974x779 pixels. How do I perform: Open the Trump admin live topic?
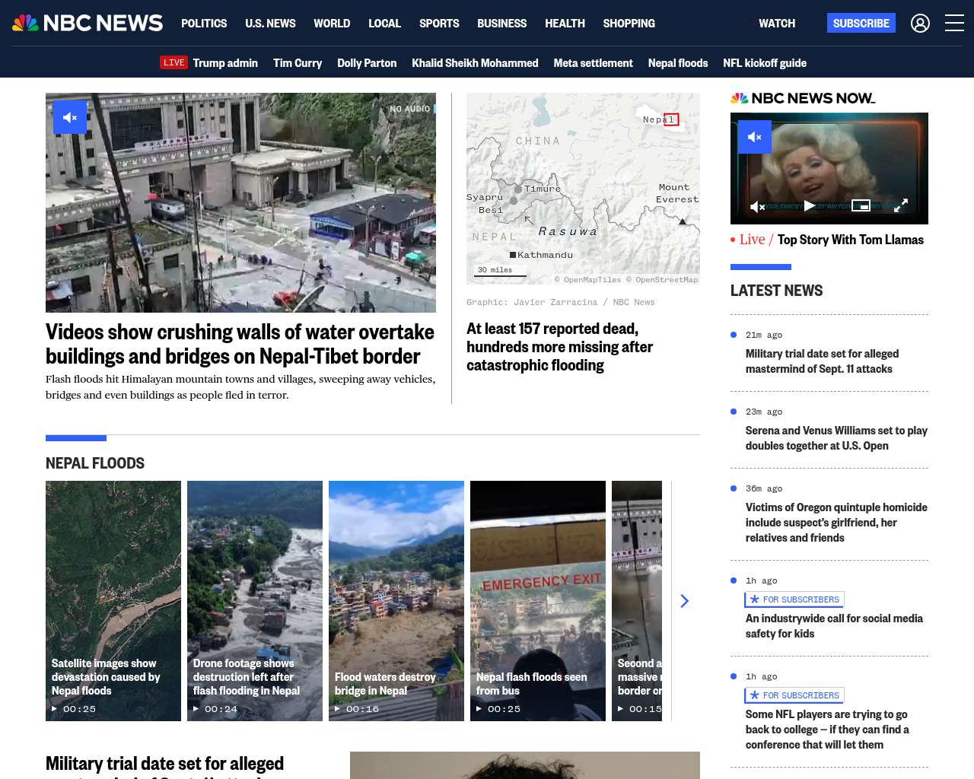tap(225, 63)
